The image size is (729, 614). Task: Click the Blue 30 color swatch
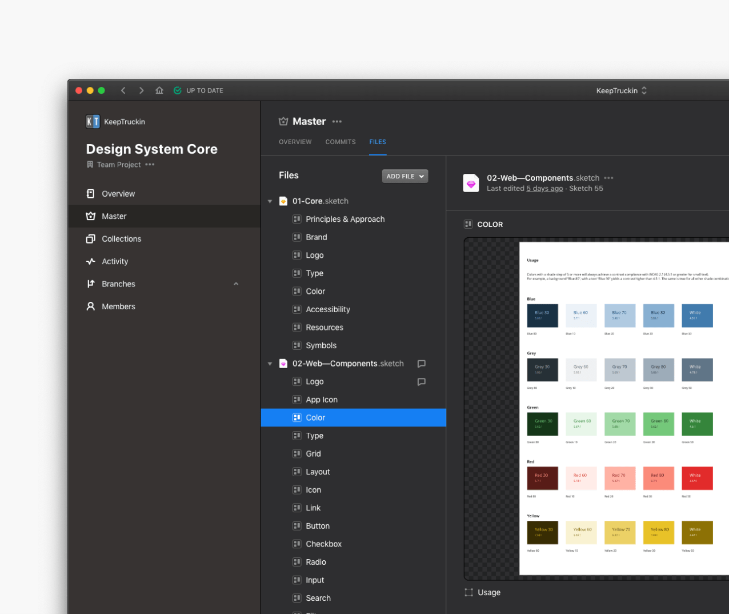[542, 316]
